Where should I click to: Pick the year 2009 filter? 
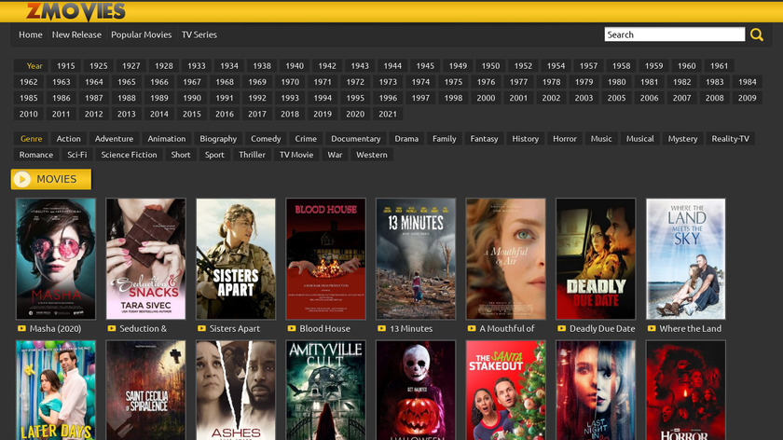(x=747, y=98)
